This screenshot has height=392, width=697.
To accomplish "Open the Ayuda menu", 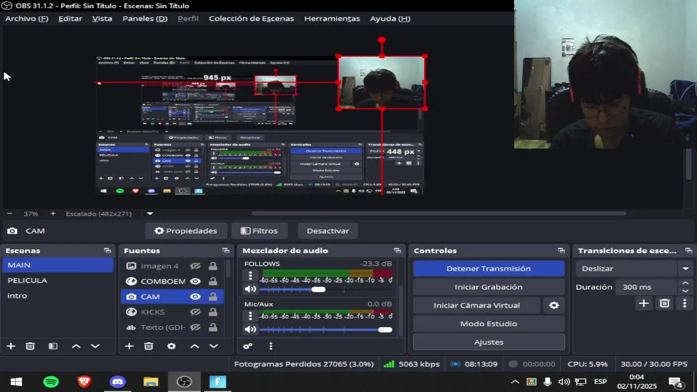I will pos(390,19).
